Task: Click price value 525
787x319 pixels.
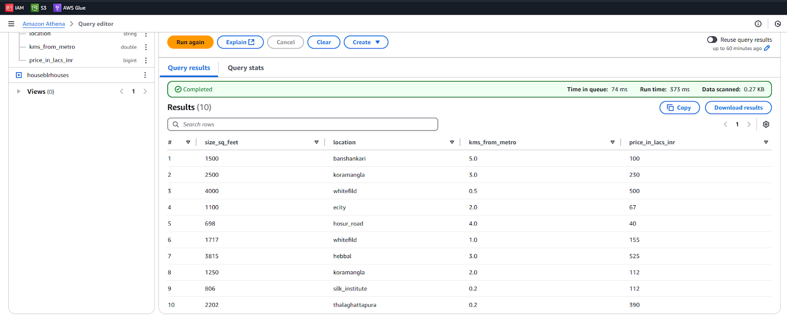Action: 635,256
